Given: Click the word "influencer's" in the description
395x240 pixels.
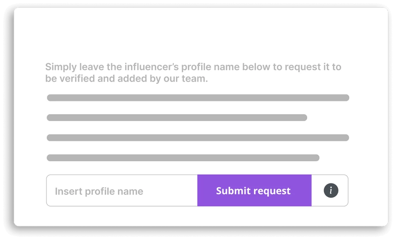Looking at the screenshot, I should 151,67.
